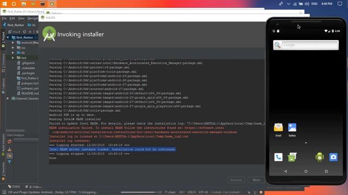Image resolution: width=348 pixels, height=195 pixels.
Task: Switch the ENG input language indicator
Action: [x=314, y=4]
